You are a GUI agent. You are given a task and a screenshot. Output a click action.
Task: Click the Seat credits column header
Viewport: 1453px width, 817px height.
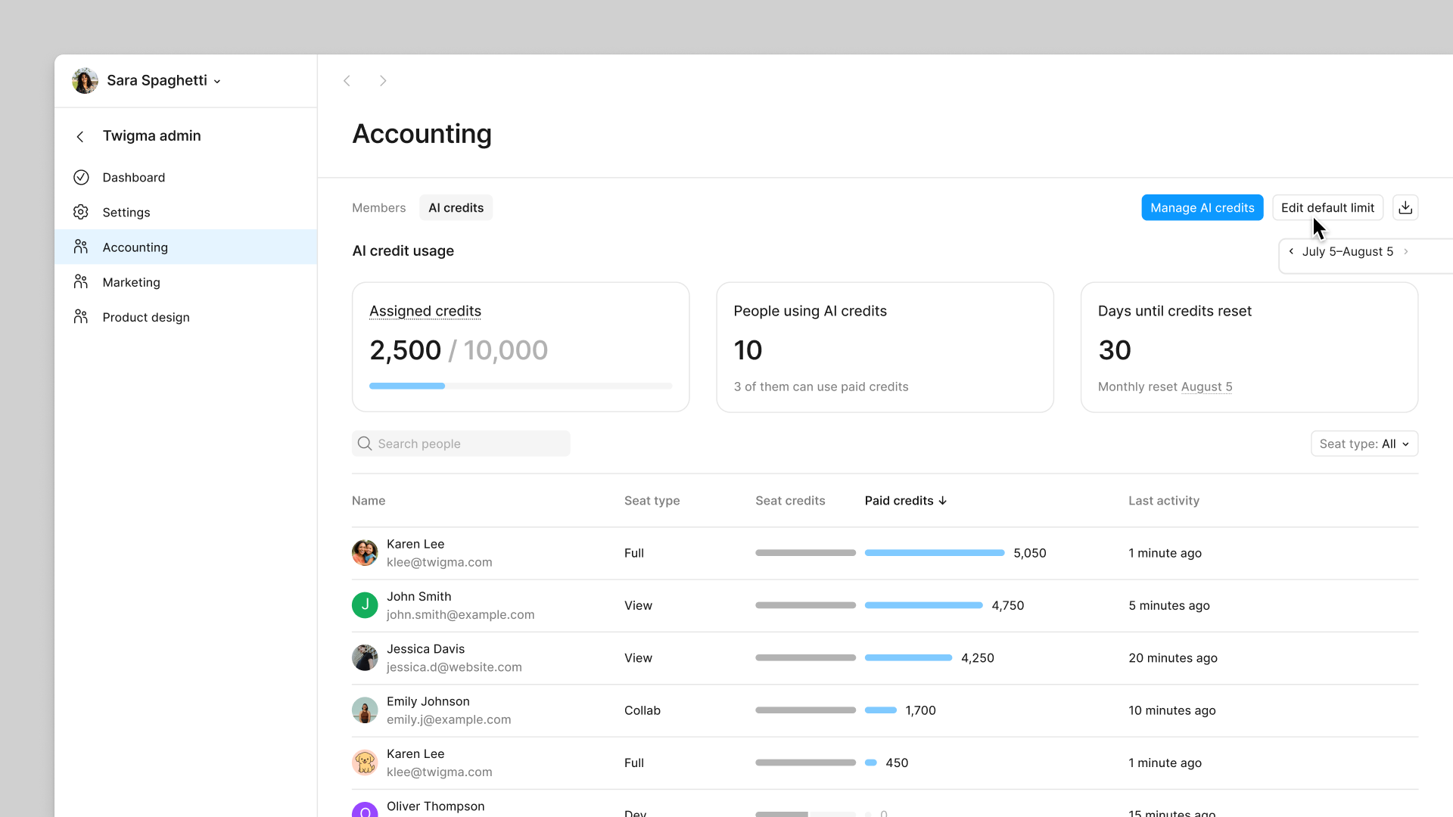pyautogui.click(x=790, y=501)
